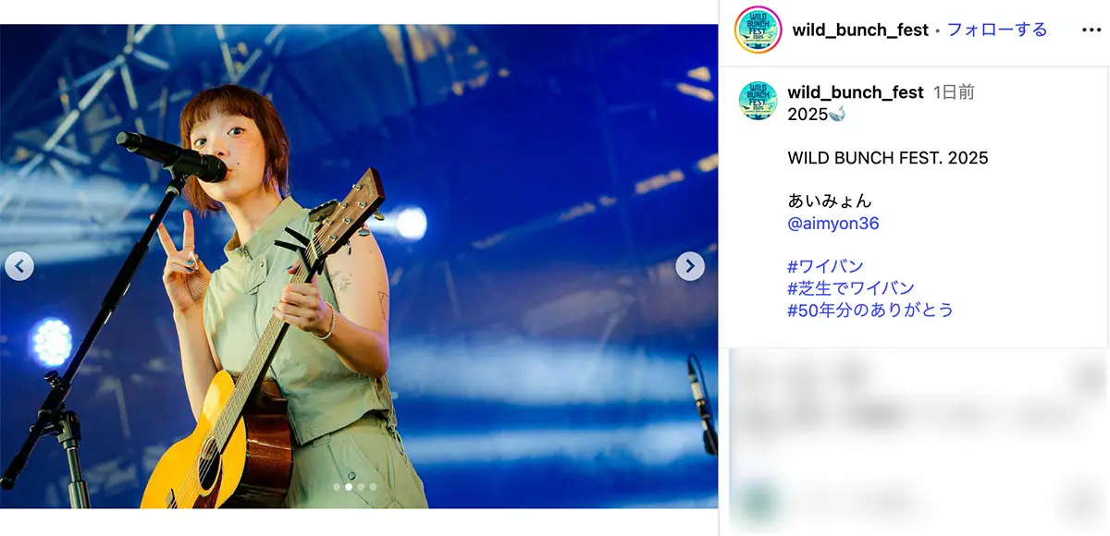Image resolution: width=1110 pixels, height=536 pixels.
Task: Open the #ワイバン hashtag
Action: 825,267
